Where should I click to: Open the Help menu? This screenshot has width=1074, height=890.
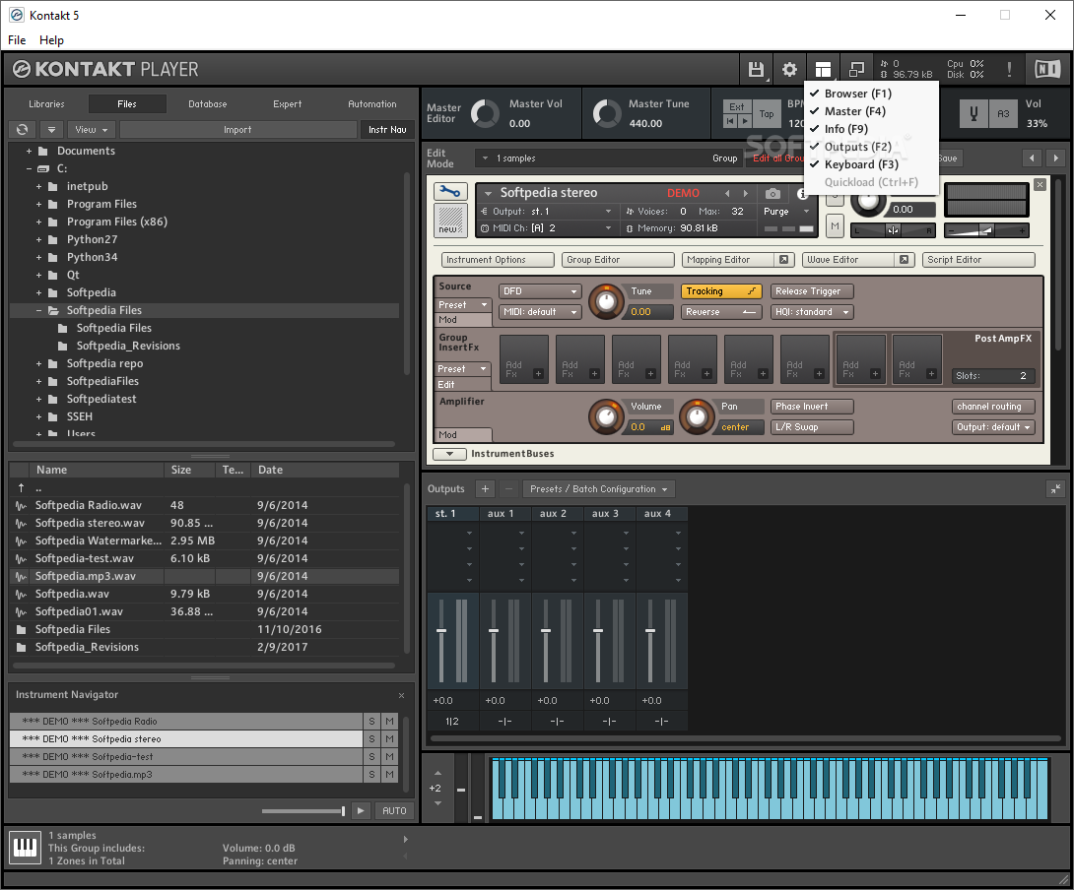point(51,39)
